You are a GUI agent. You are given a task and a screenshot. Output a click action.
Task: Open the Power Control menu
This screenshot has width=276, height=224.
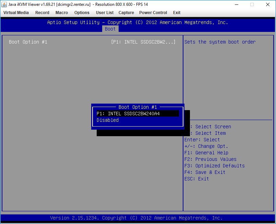tap(153, 13)
